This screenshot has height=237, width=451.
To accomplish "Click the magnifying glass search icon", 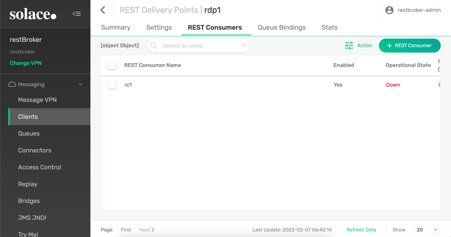I will pos(154,45).
